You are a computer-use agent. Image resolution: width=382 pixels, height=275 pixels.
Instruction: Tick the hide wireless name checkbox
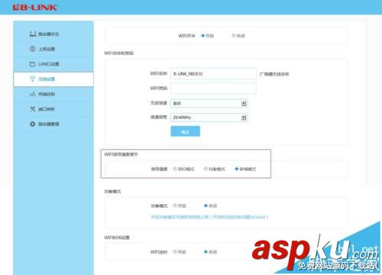[x=261, y=74]
